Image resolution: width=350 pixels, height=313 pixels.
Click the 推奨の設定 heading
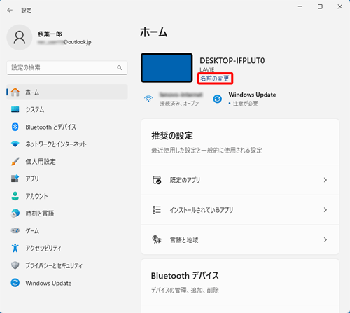172,135
